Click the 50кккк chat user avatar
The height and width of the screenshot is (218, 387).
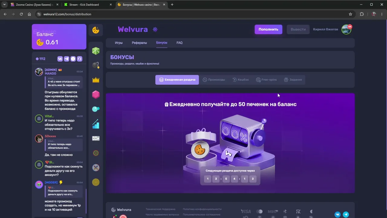click(39, 138)
